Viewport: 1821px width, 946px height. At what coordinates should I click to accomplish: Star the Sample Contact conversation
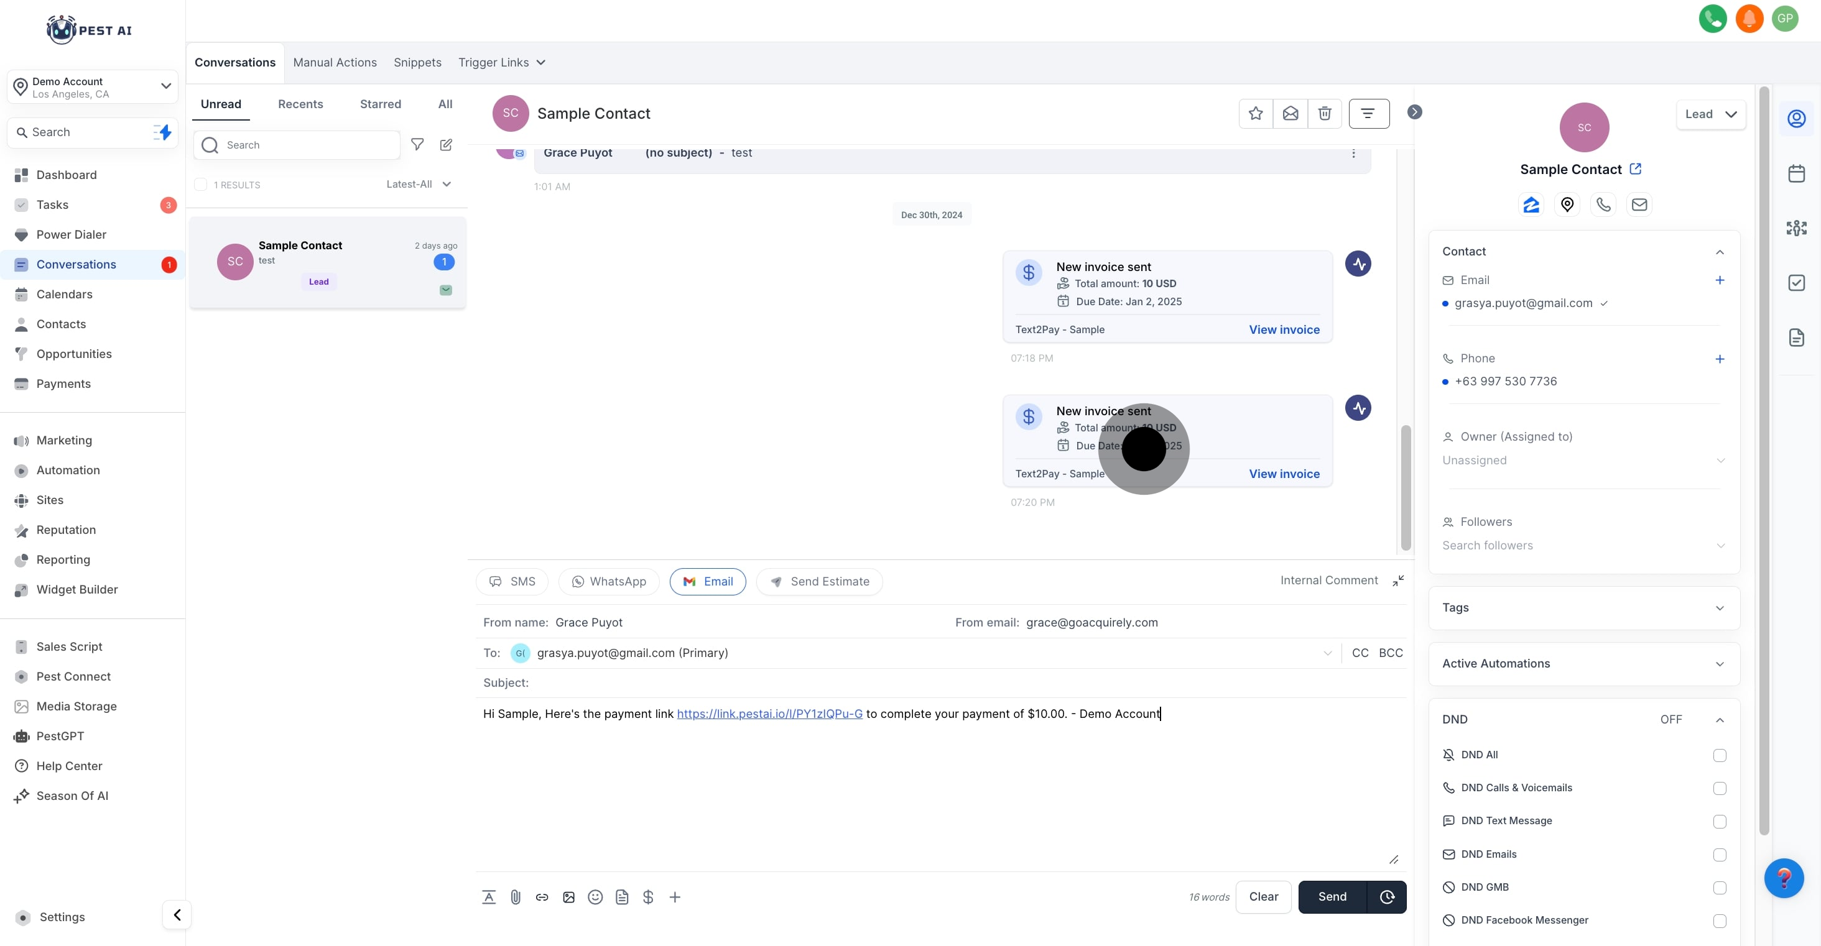click(1256, 114)
